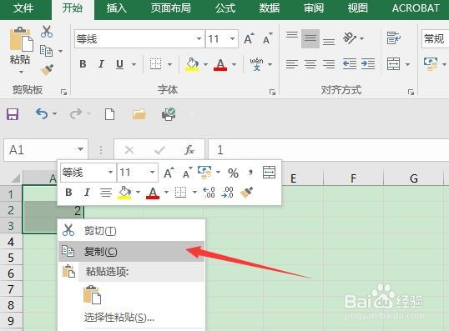Image resolution: width=449 pixels, height=331 pixels.
Task: Increase decimal places in the mini toolbar
Action: click(x=209, y=193)
